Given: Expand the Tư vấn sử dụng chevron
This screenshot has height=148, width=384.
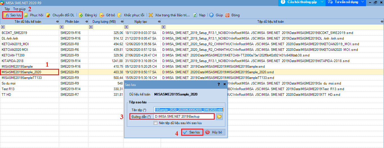Looking at the screenshot, I should (x=363, y=2).
